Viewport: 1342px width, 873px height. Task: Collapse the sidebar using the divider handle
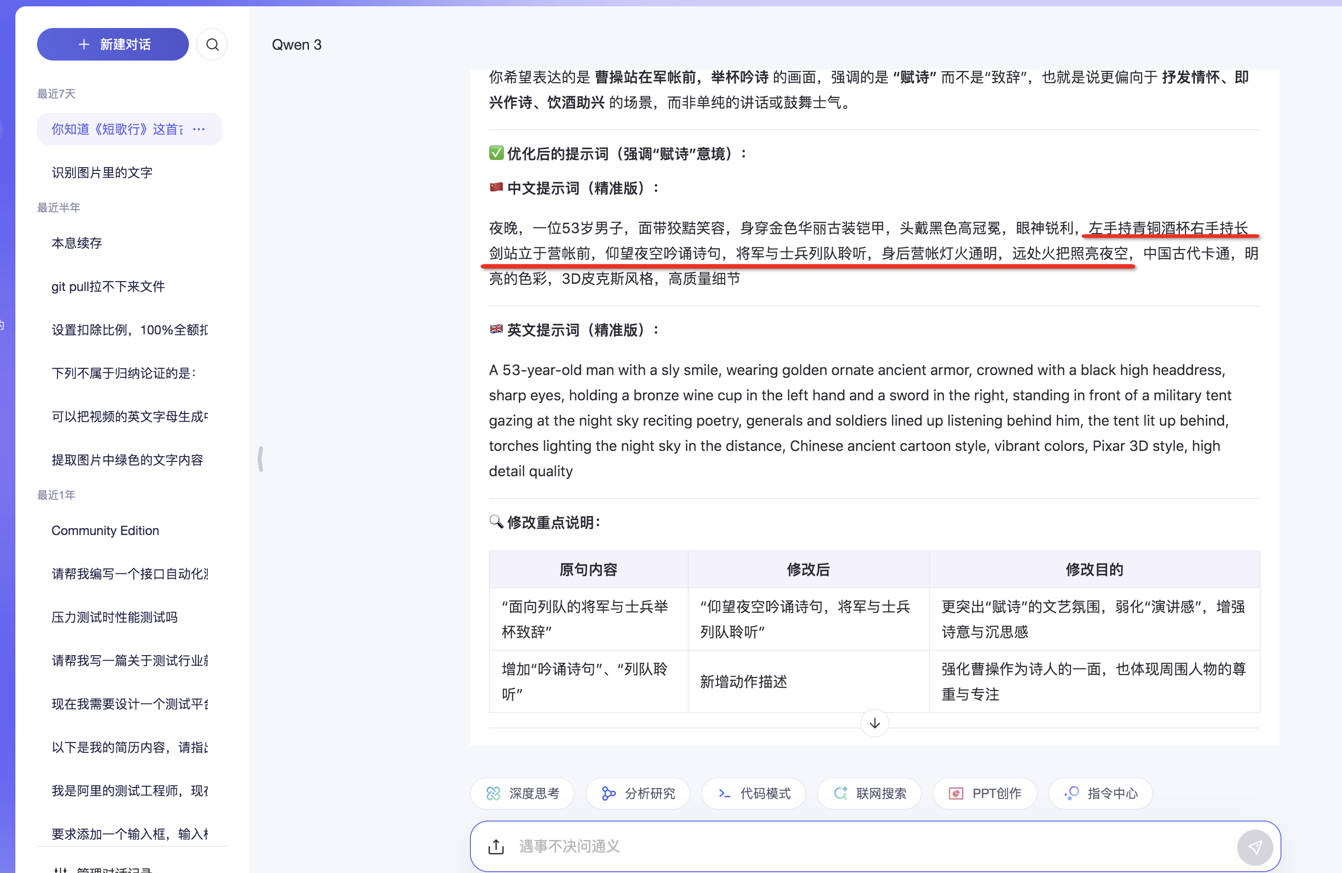tap(260, 459)
